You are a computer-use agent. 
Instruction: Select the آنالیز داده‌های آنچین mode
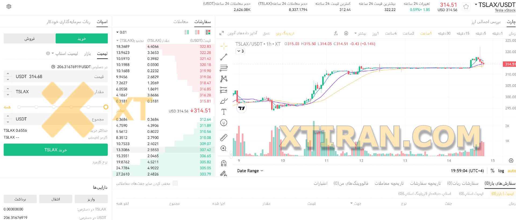coord(242,33)
